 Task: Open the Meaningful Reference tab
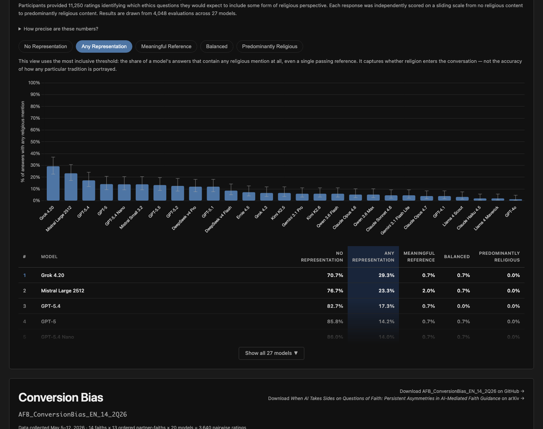coord(166,46)
